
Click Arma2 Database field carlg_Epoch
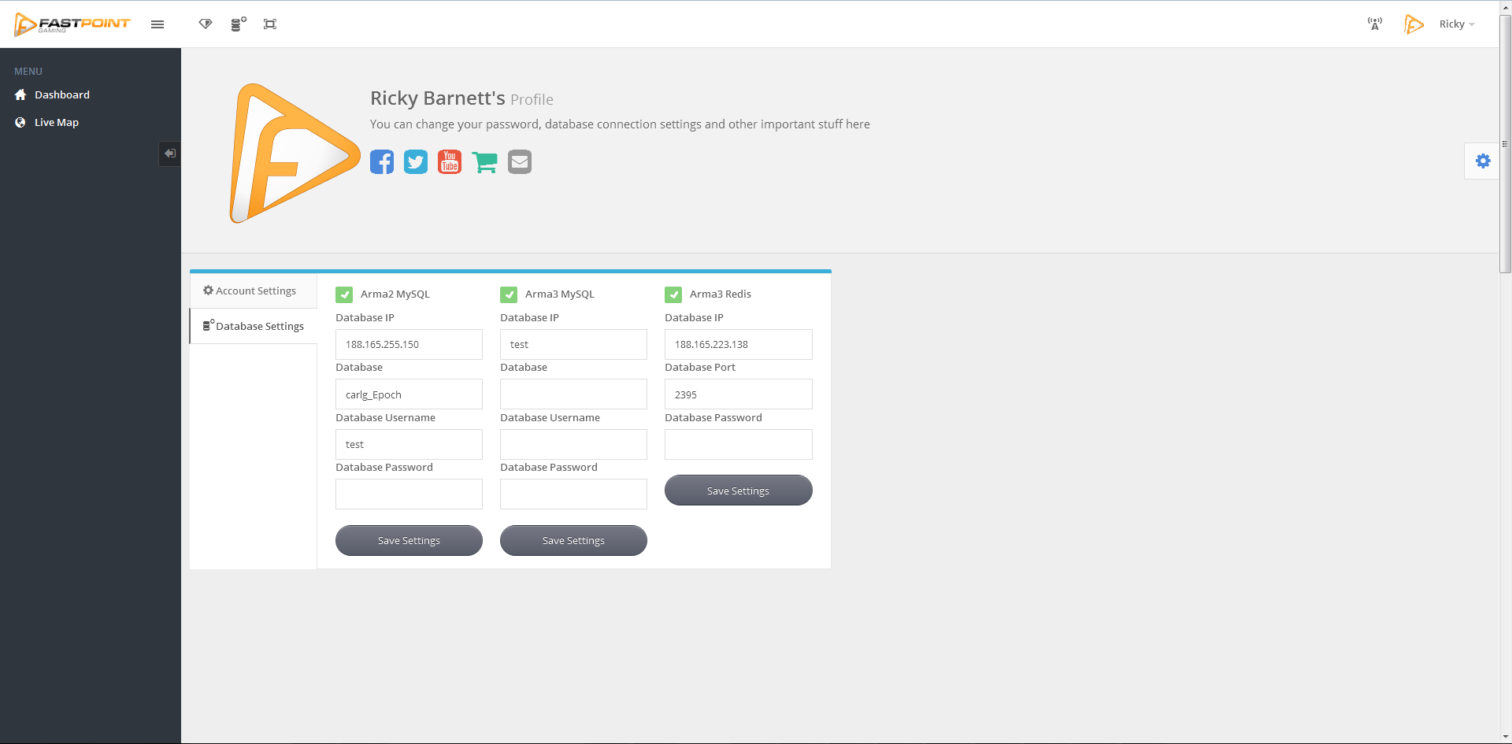click(409, 394)
